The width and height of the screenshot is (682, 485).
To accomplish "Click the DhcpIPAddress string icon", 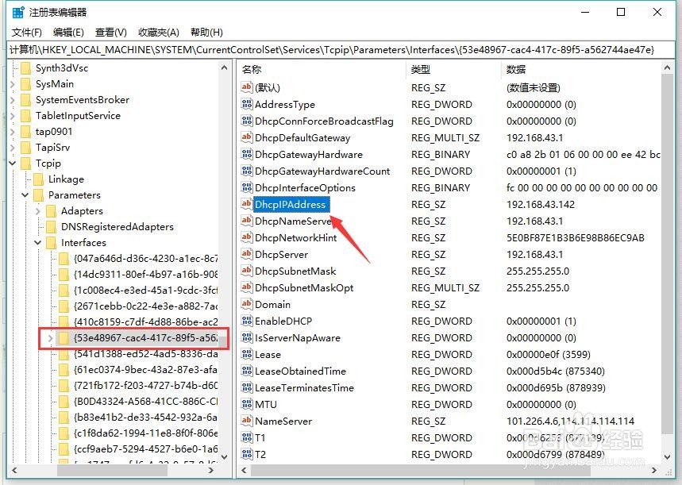I will (247, 204).
